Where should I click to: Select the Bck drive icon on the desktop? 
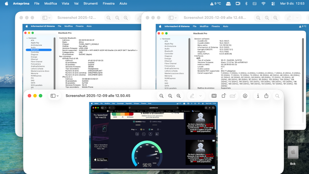[x=293, y=152]
